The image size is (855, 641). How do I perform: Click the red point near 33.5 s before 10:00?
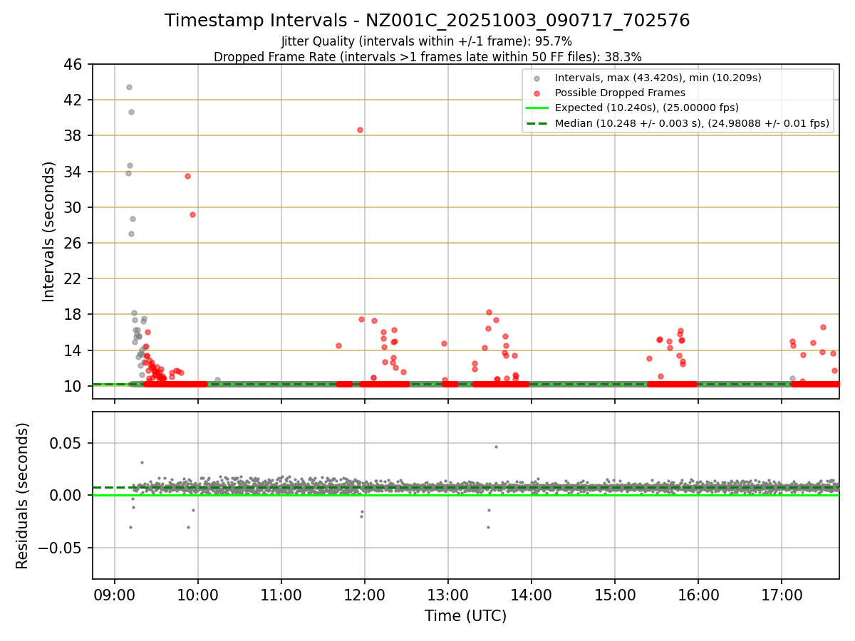point(187,176)
